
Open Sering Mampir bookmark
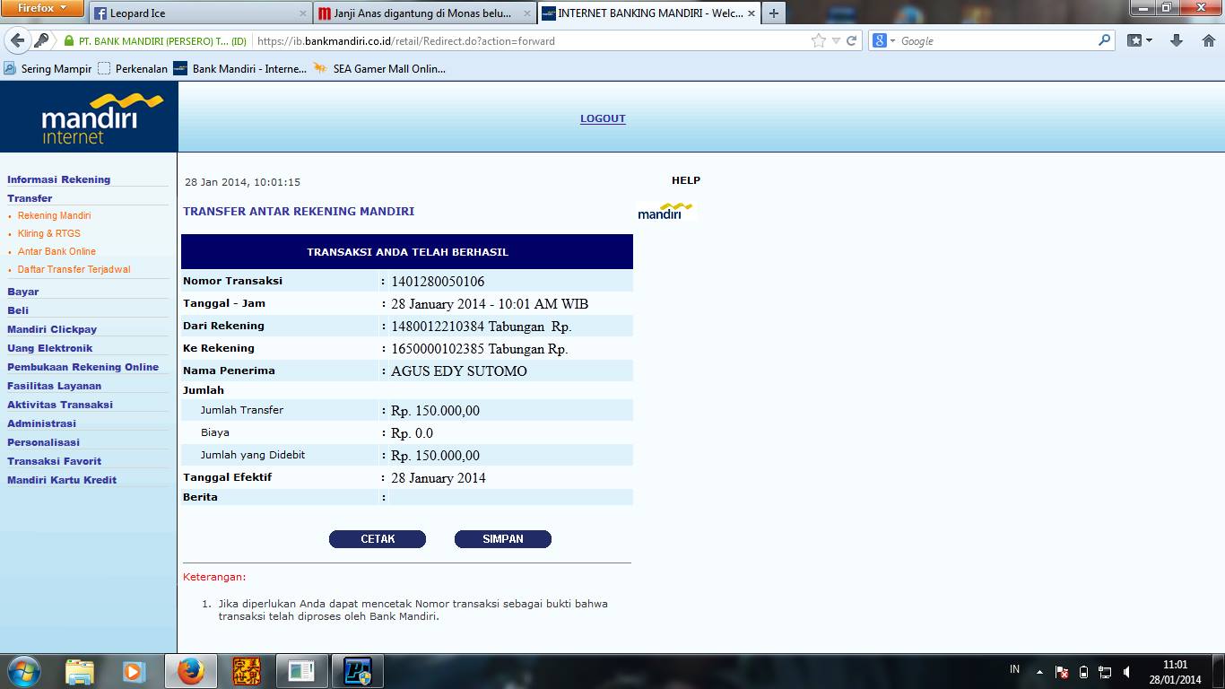(x=48, y=68)
